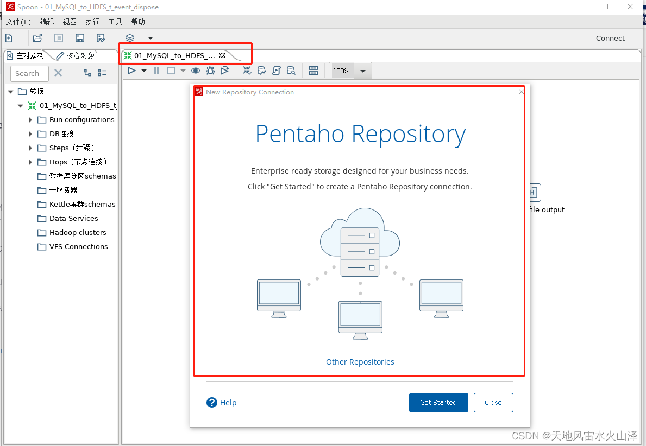Open the Run options dropdown arrow
This screenshot has height=446, width=646.
pyautogui.click(x=144, y=71)
